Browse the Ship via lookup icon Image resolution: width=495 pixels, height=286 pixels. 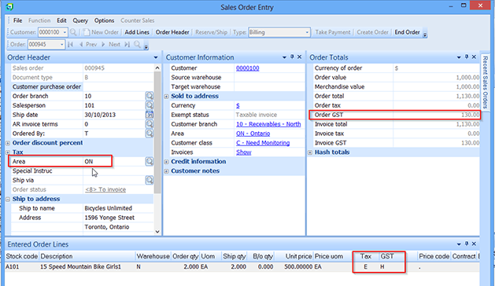[x=150, y=181]
